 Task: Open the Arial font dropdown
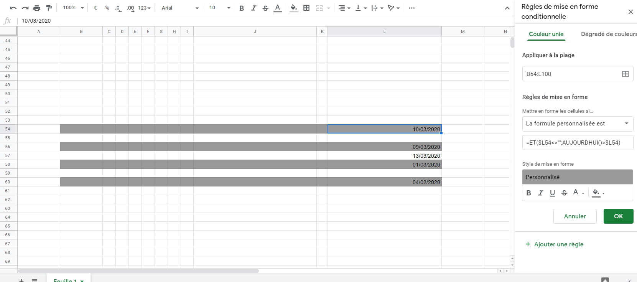[180, 8]
